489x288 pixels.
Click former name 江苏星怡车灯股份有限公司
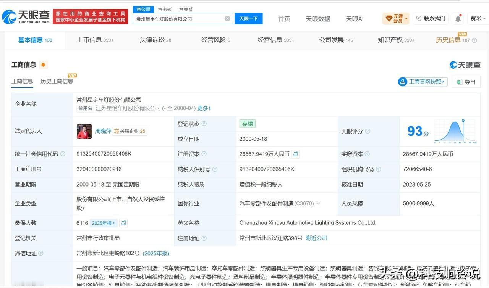[128, 108]
